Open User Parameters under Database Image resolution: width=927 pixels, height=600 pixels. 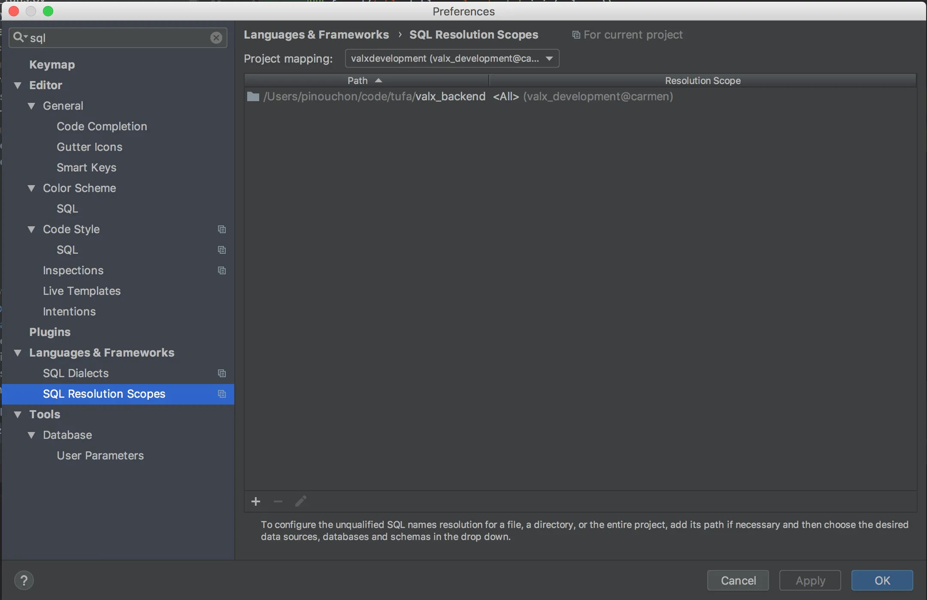click(100, 455)
